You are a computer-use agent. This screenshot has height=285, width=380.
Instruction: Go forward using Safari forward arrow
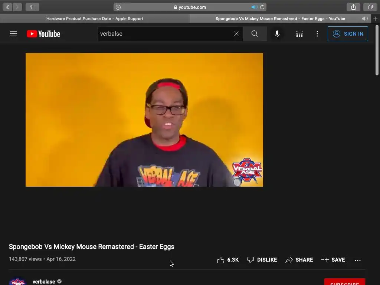tap(17, 7)
